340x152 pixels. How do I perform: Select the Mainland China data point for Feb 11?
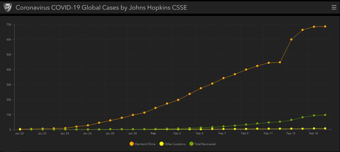point(269,63)
